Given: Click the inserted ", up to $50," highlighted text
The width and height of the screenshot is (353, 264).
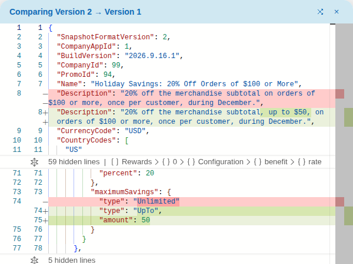Looking at the screenshot, I should [285, 112].
